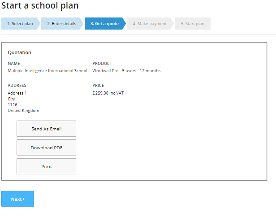Click step 4 Make payment
This screenshot has height=216, width=276.
click(150, 24)
